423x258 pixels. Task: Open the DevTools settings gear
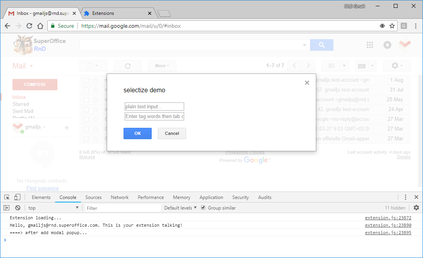(416, 208)
